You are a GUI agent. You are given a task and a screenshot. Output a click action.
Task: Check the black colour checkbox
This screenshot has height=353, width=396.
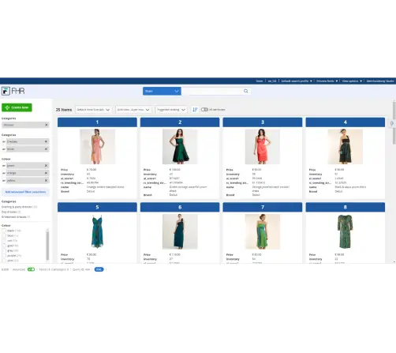pos(4,231)
